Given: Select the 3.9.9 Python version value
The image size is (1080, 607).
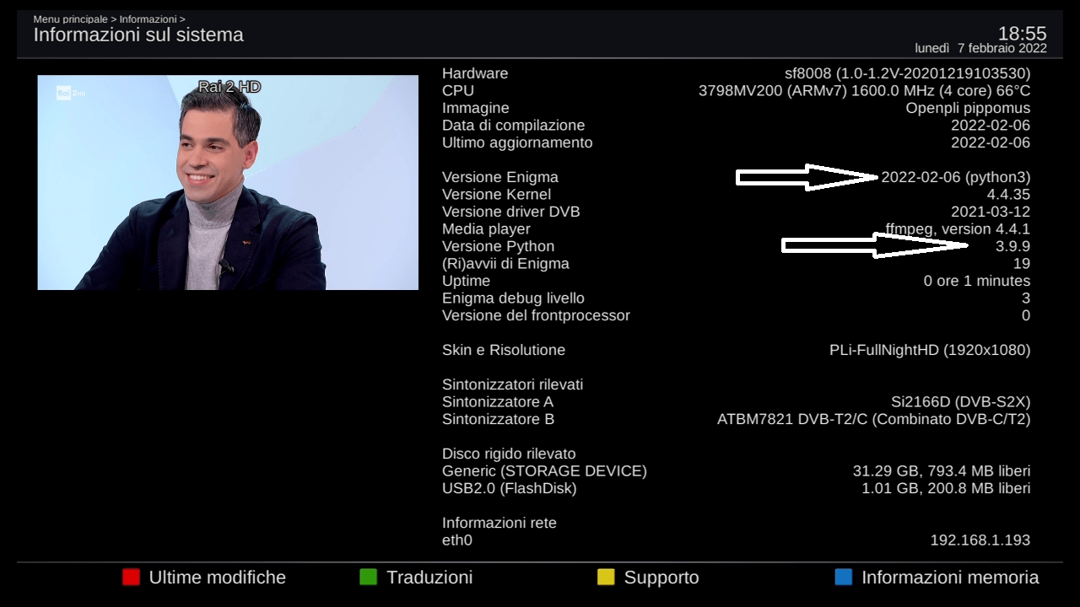Looking at the screenshot, I should pos(1012,246).
